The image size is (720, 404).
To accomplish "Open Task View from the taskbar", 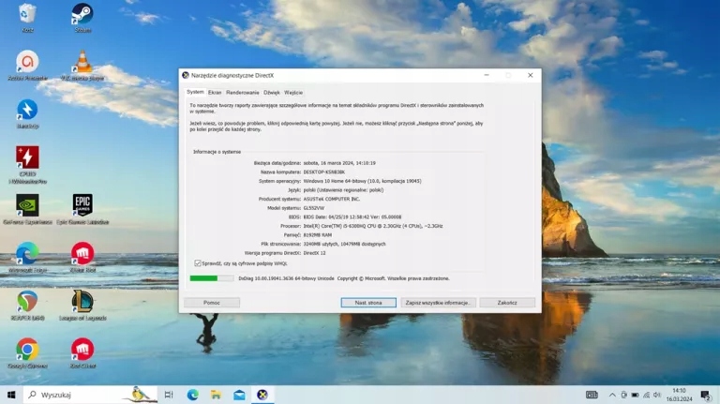I will (169, 395).
